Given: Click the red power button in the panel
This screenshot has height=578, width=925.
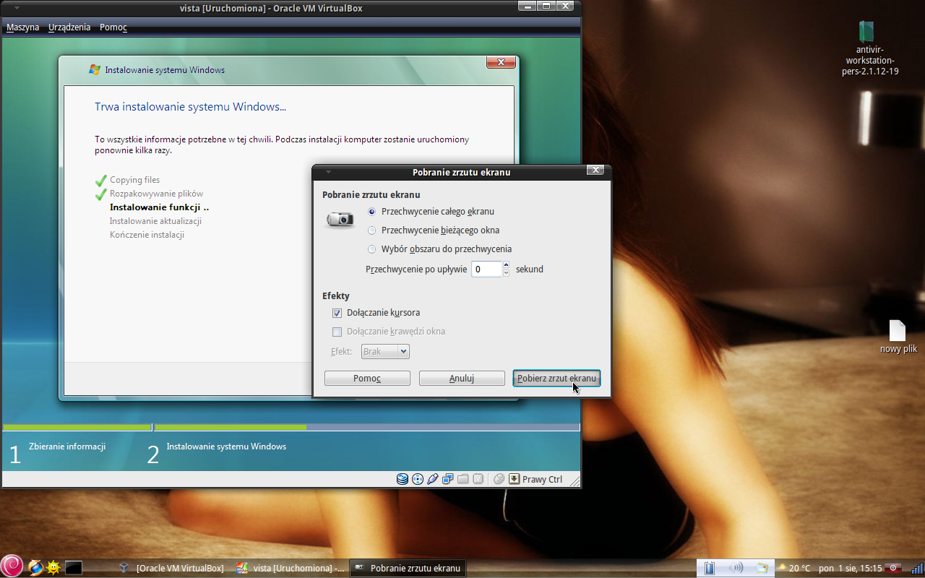Looking at the screenshot, I should pyautogui.click(x=892, y=568).
